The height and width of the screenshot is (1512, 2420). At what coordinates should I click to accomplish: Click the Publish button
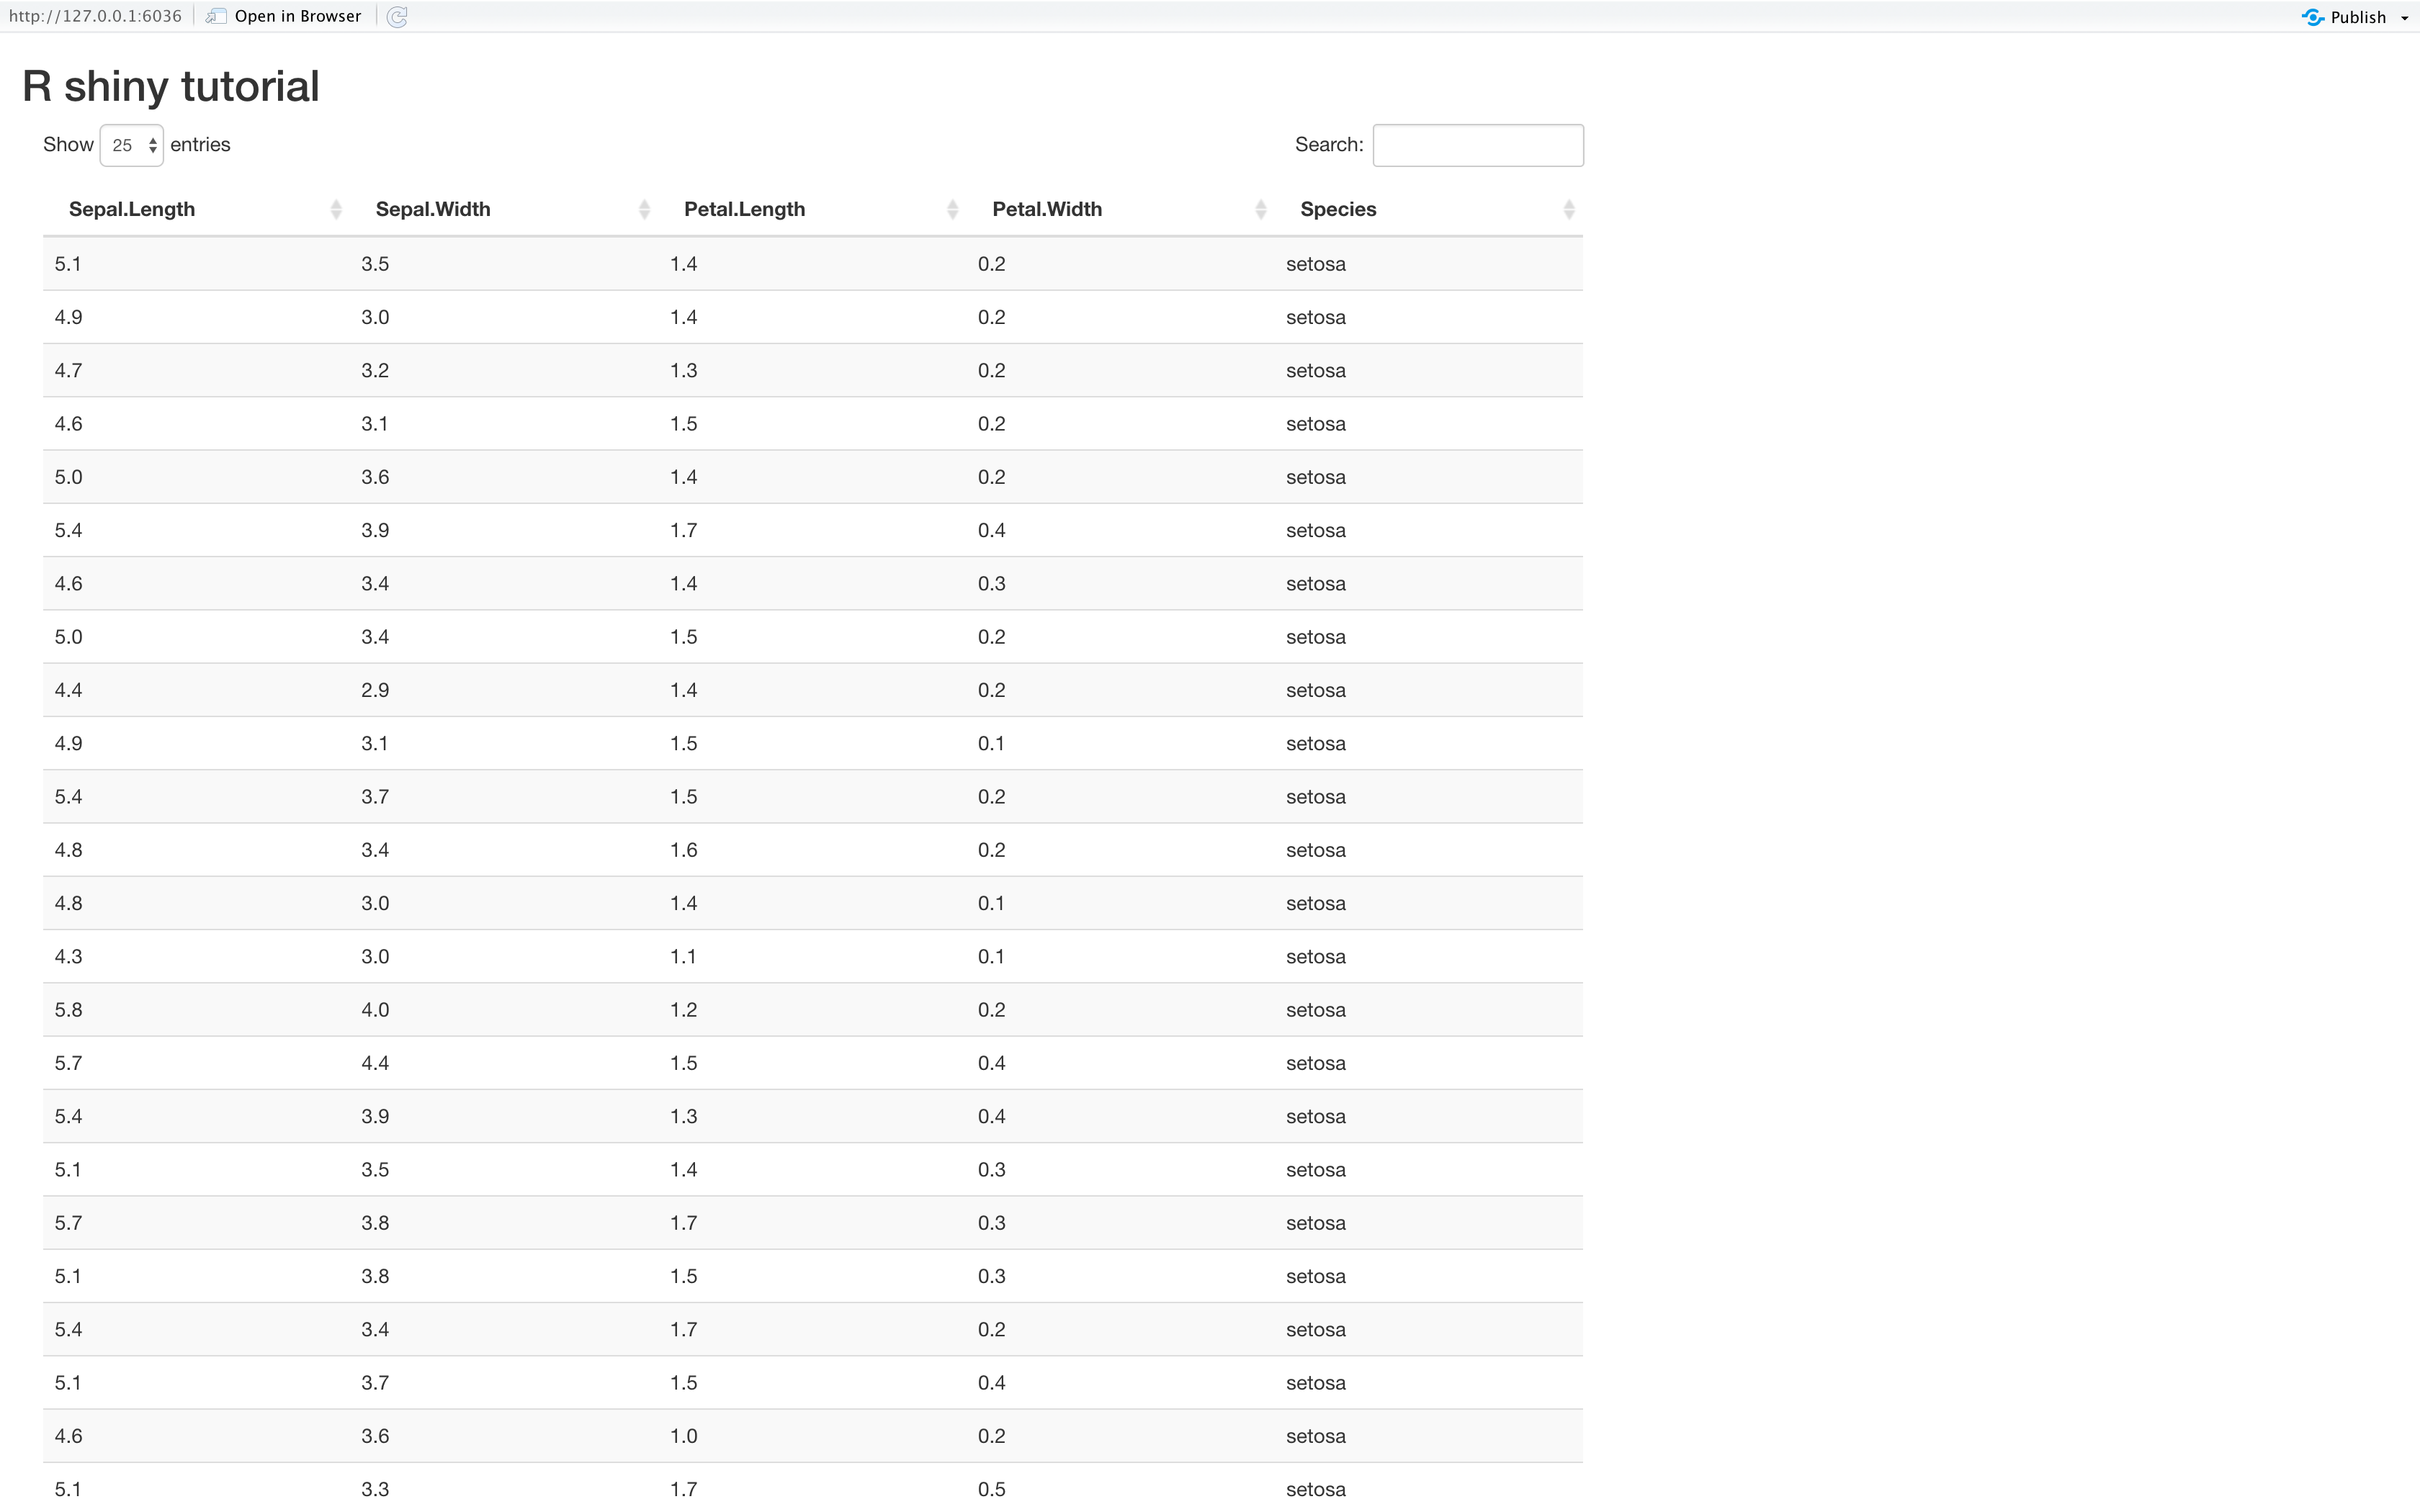[2357, 17]
